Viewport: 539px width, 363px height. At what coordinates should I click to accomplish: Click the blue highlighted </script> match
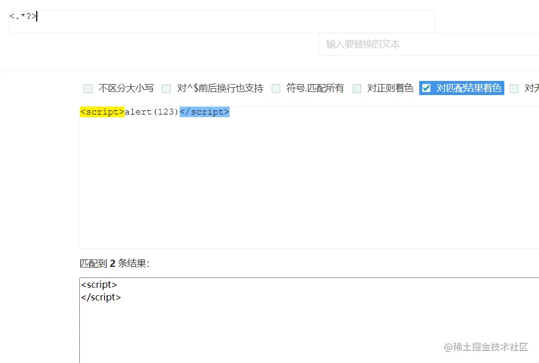pyautogui.click(x=204, y=112)
